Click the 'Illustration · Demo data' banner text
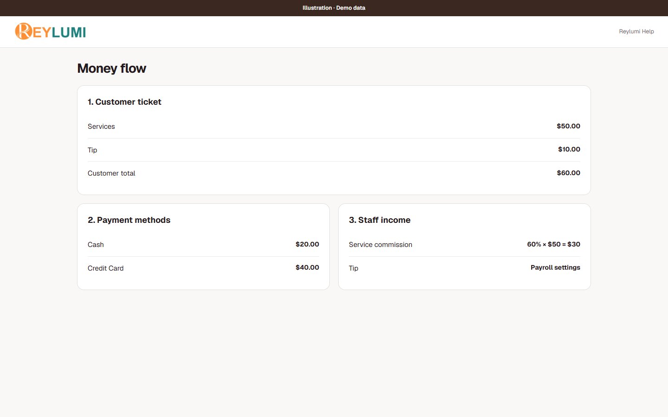Image resolution: width=668 pixels, height=417 pixels. click(334, 8)
